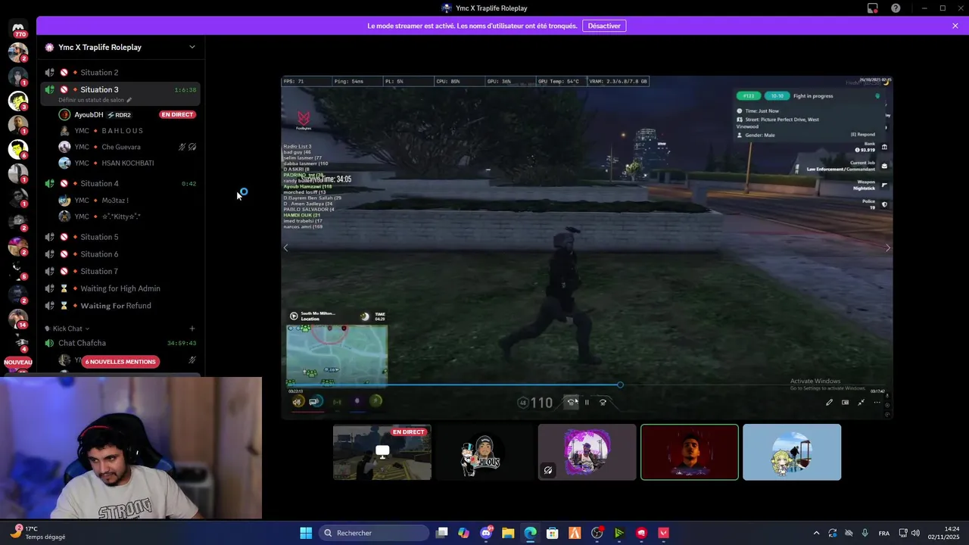Image resolution: width=969 pixels, height=545 pixels.
Task: Open Chat Chafcha voice channel
Action: 121,343
